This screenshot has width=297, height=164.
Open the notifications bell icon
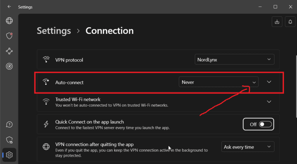[x=290, y=22]
